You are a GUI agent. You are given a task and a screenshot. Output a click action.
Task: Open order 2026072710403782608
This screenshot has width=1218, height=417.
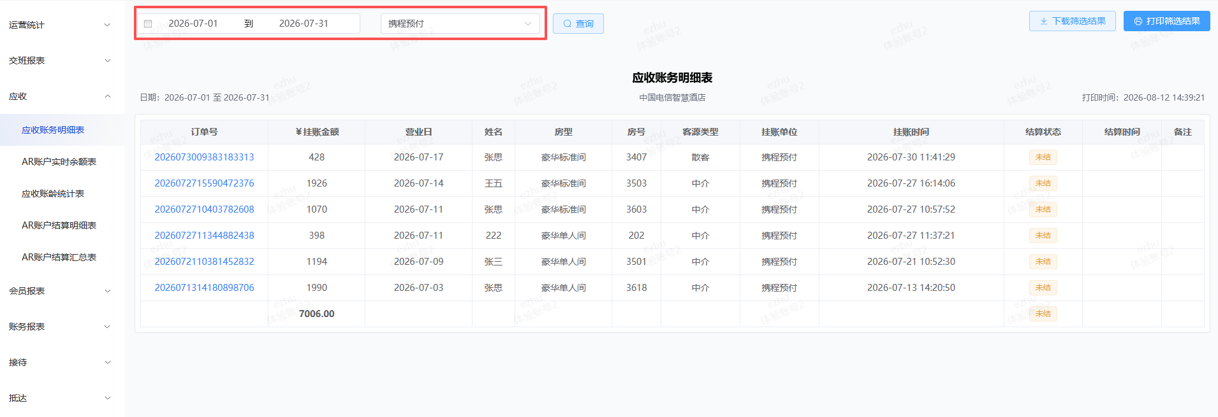point(204,209)
